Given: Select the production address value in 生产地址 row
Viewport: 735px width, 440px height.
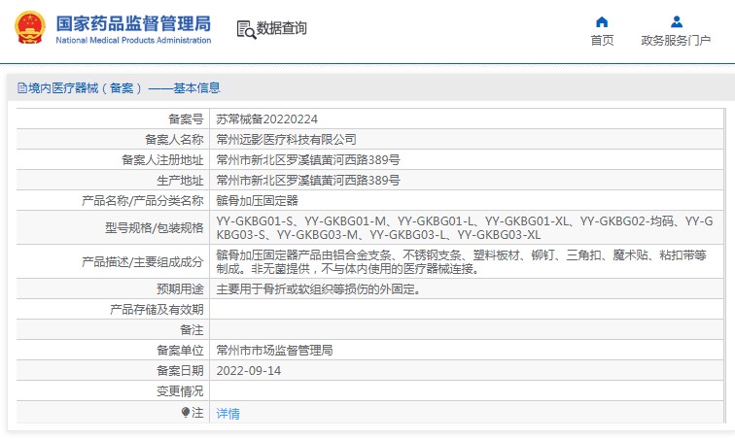Looking at the screenshot, I should [x=308, y=181].
